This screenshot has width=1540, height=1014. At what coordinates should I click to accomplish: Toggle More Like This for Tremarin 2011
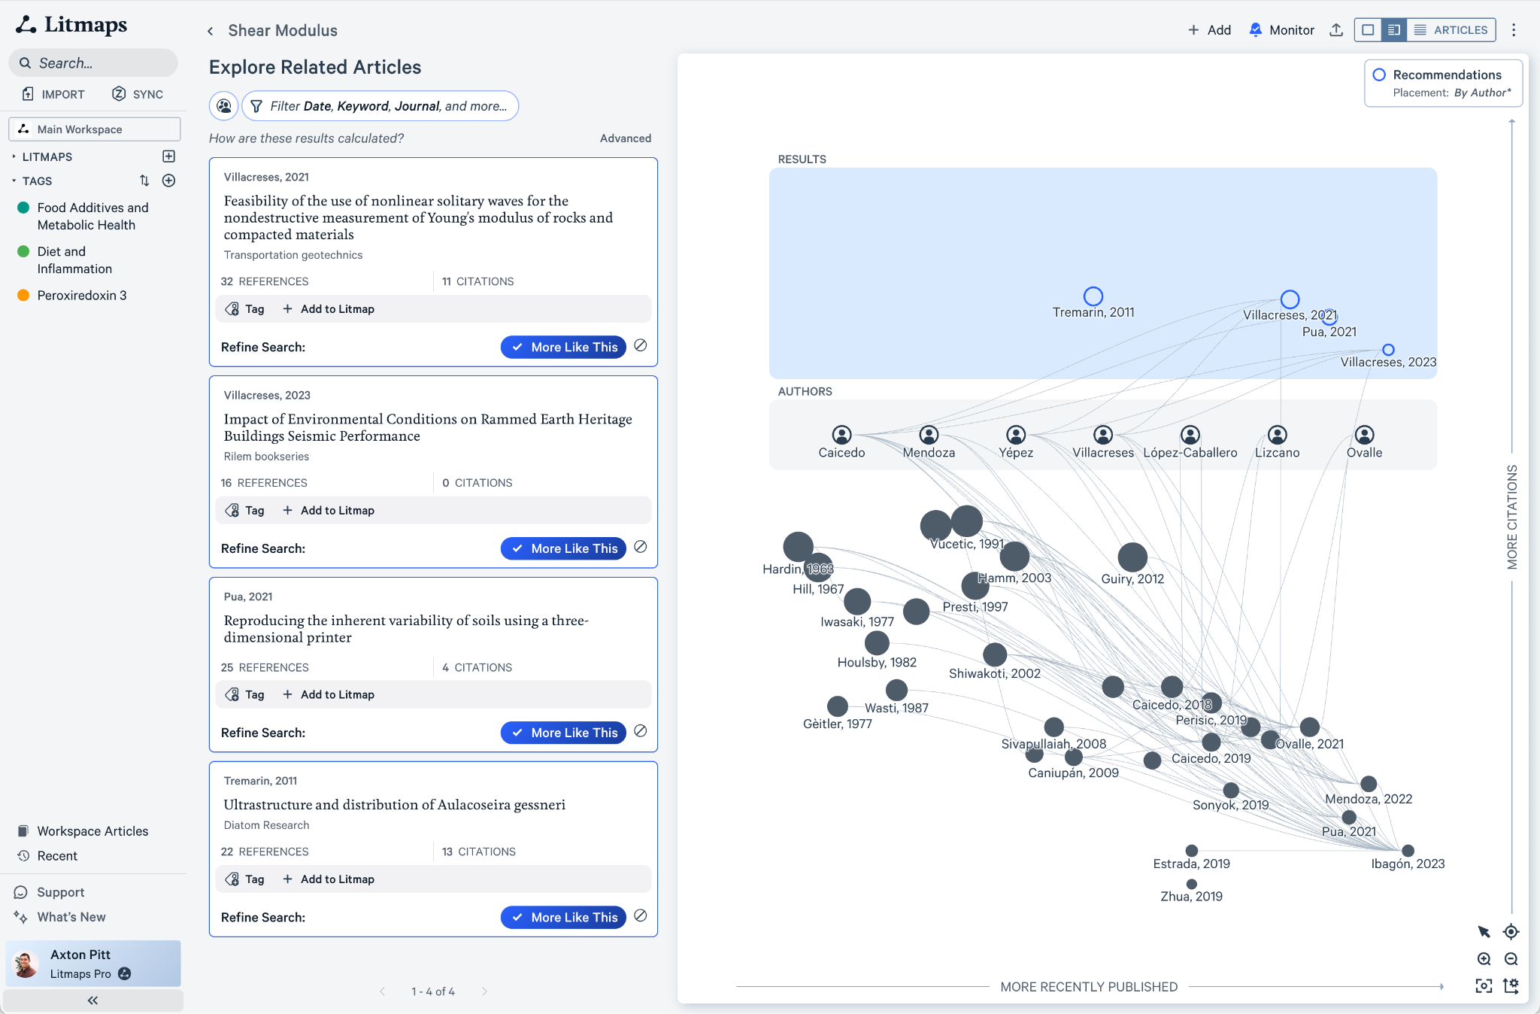(563, 917)
